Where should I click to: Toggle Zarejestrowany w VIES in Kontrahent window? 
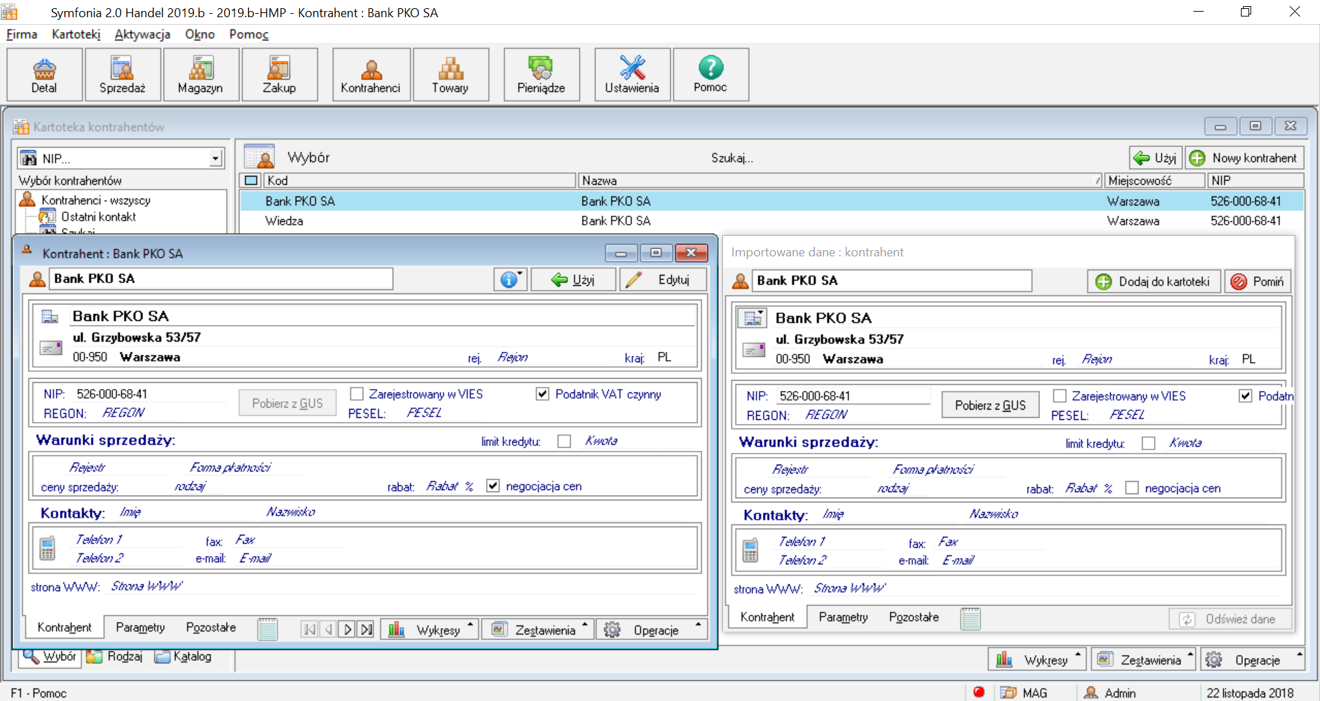tap(356, 394)
